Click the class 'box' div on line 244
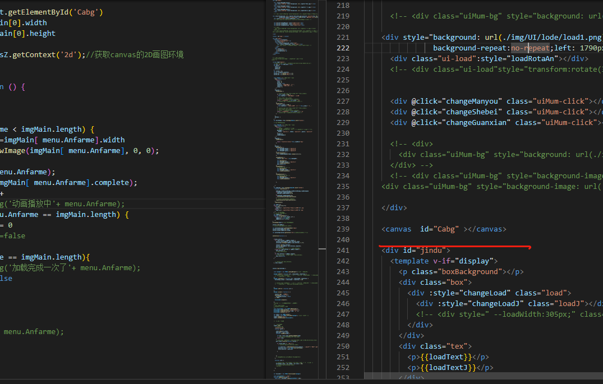This screenshot has width=603, height=384. click(x=435, y=282)
